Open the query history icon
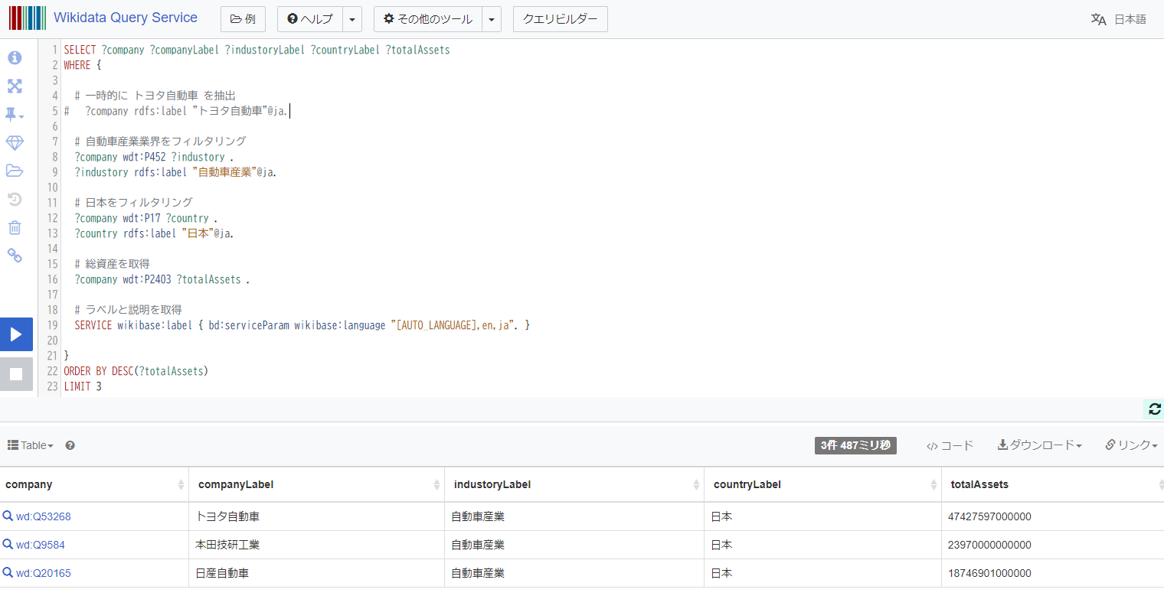Viewport: 1164px width, 596px height. tap(15, 200)
